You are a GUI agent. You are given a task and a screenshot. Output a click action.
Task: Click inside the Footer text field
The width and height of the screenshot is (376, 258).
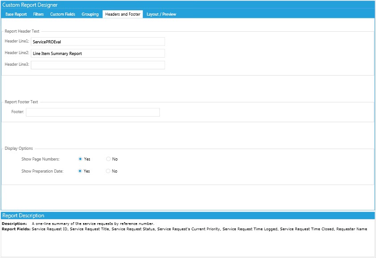[92, 112]
